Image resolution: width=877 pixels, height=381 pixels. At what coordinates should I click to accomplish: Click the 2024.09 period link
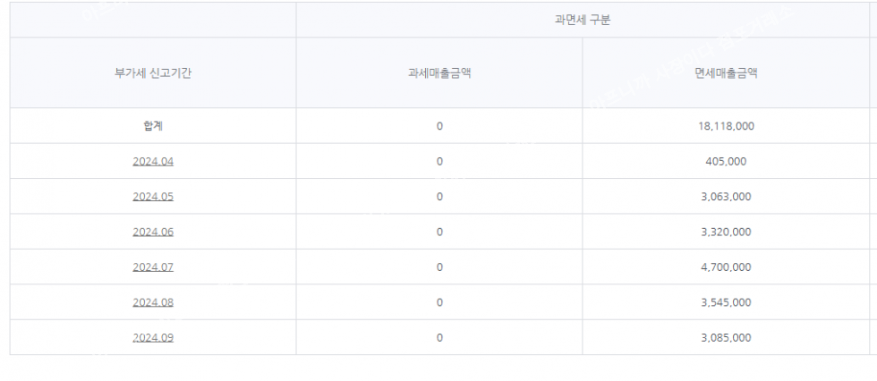tap(152, 337)
